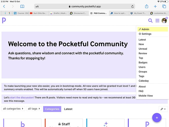The image size is (169, 127).
Task: Switch to the Discourse C... browser tab
Action: (x=79, y=13)
